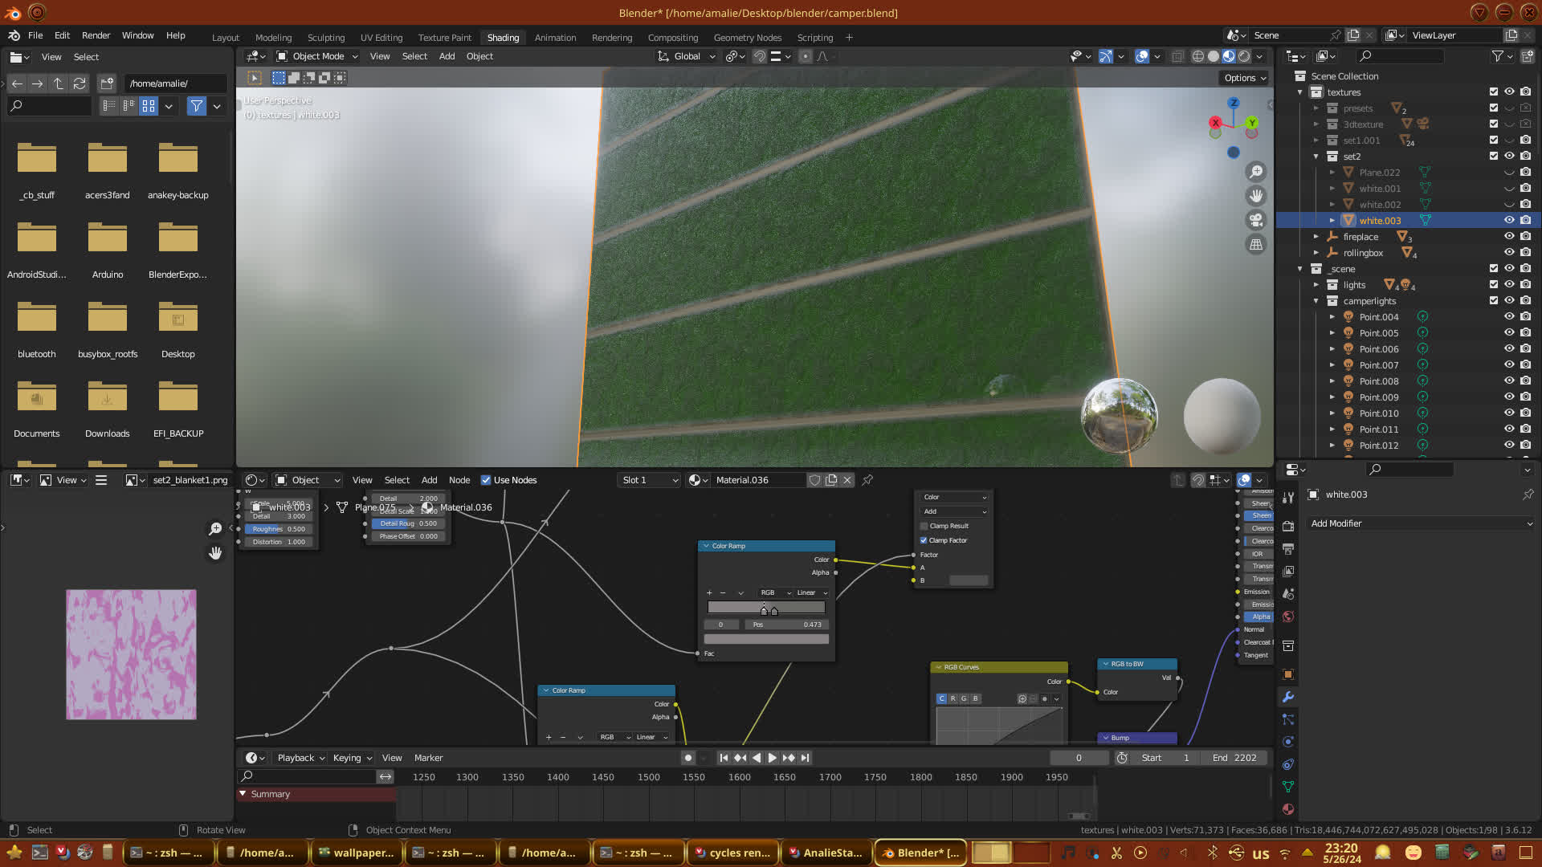Enable the Clamp Result checkbox

coord(924,526)
